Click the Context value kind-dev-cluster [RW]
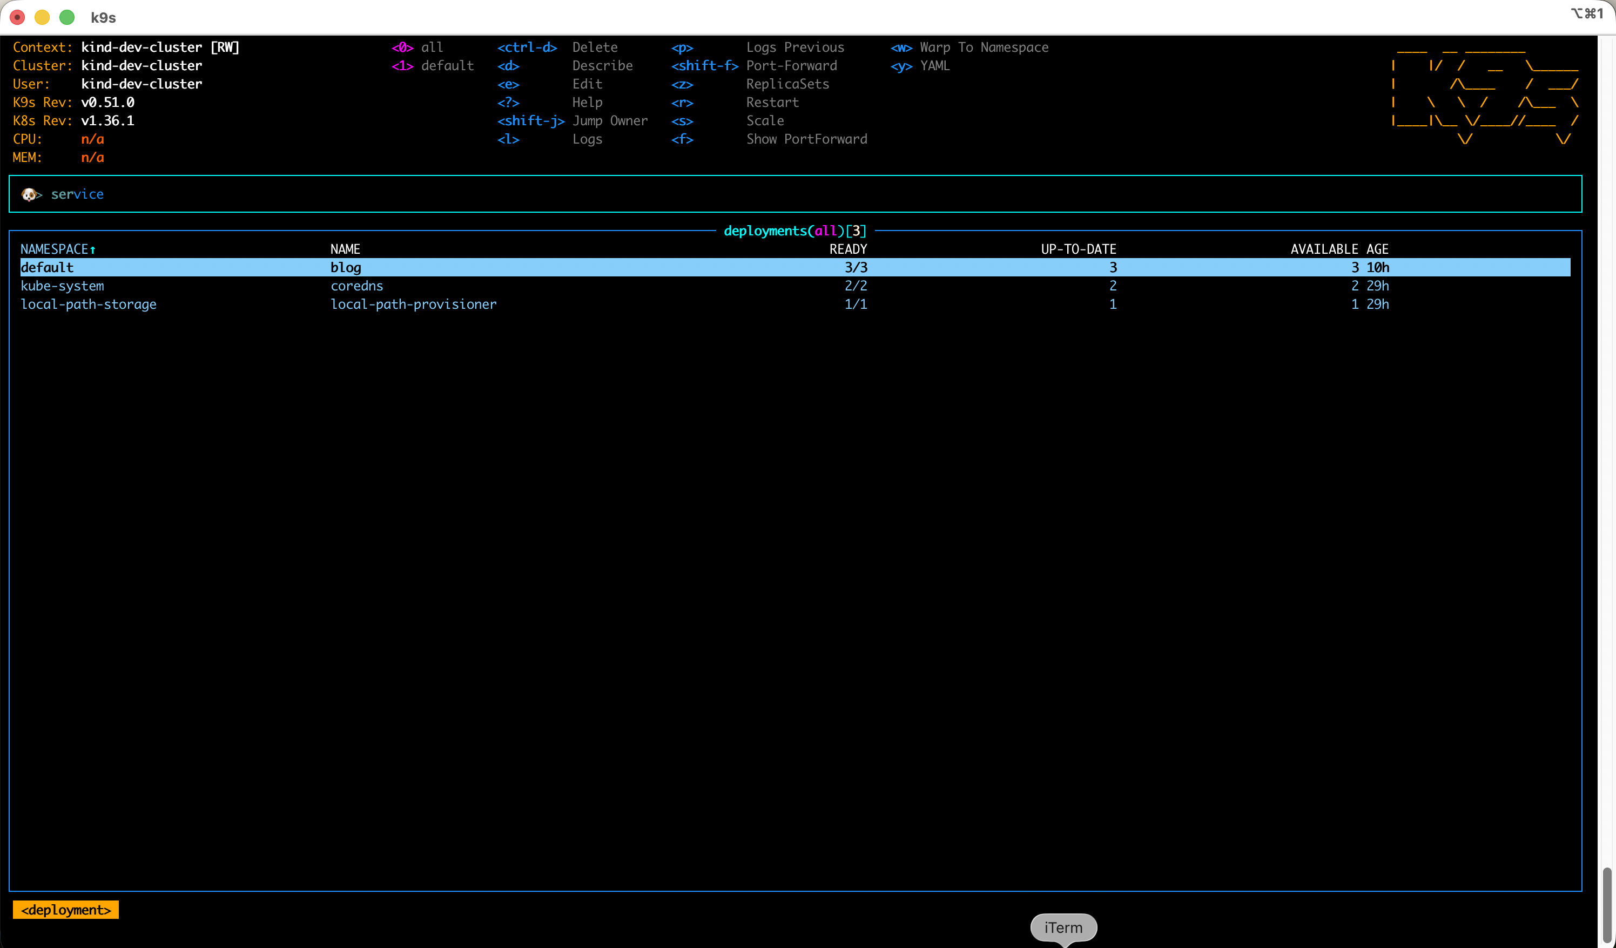The height and width of the screenshot is (948, 1616). 160,48
